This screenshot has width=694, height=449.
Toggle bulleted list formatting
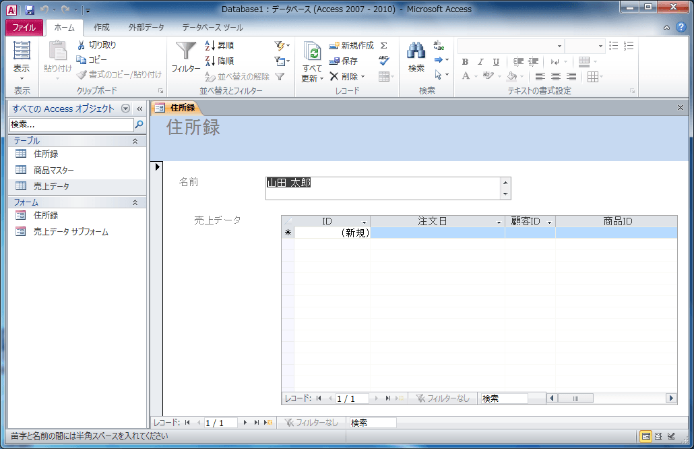pyautogui.click(x=613, y=46)
